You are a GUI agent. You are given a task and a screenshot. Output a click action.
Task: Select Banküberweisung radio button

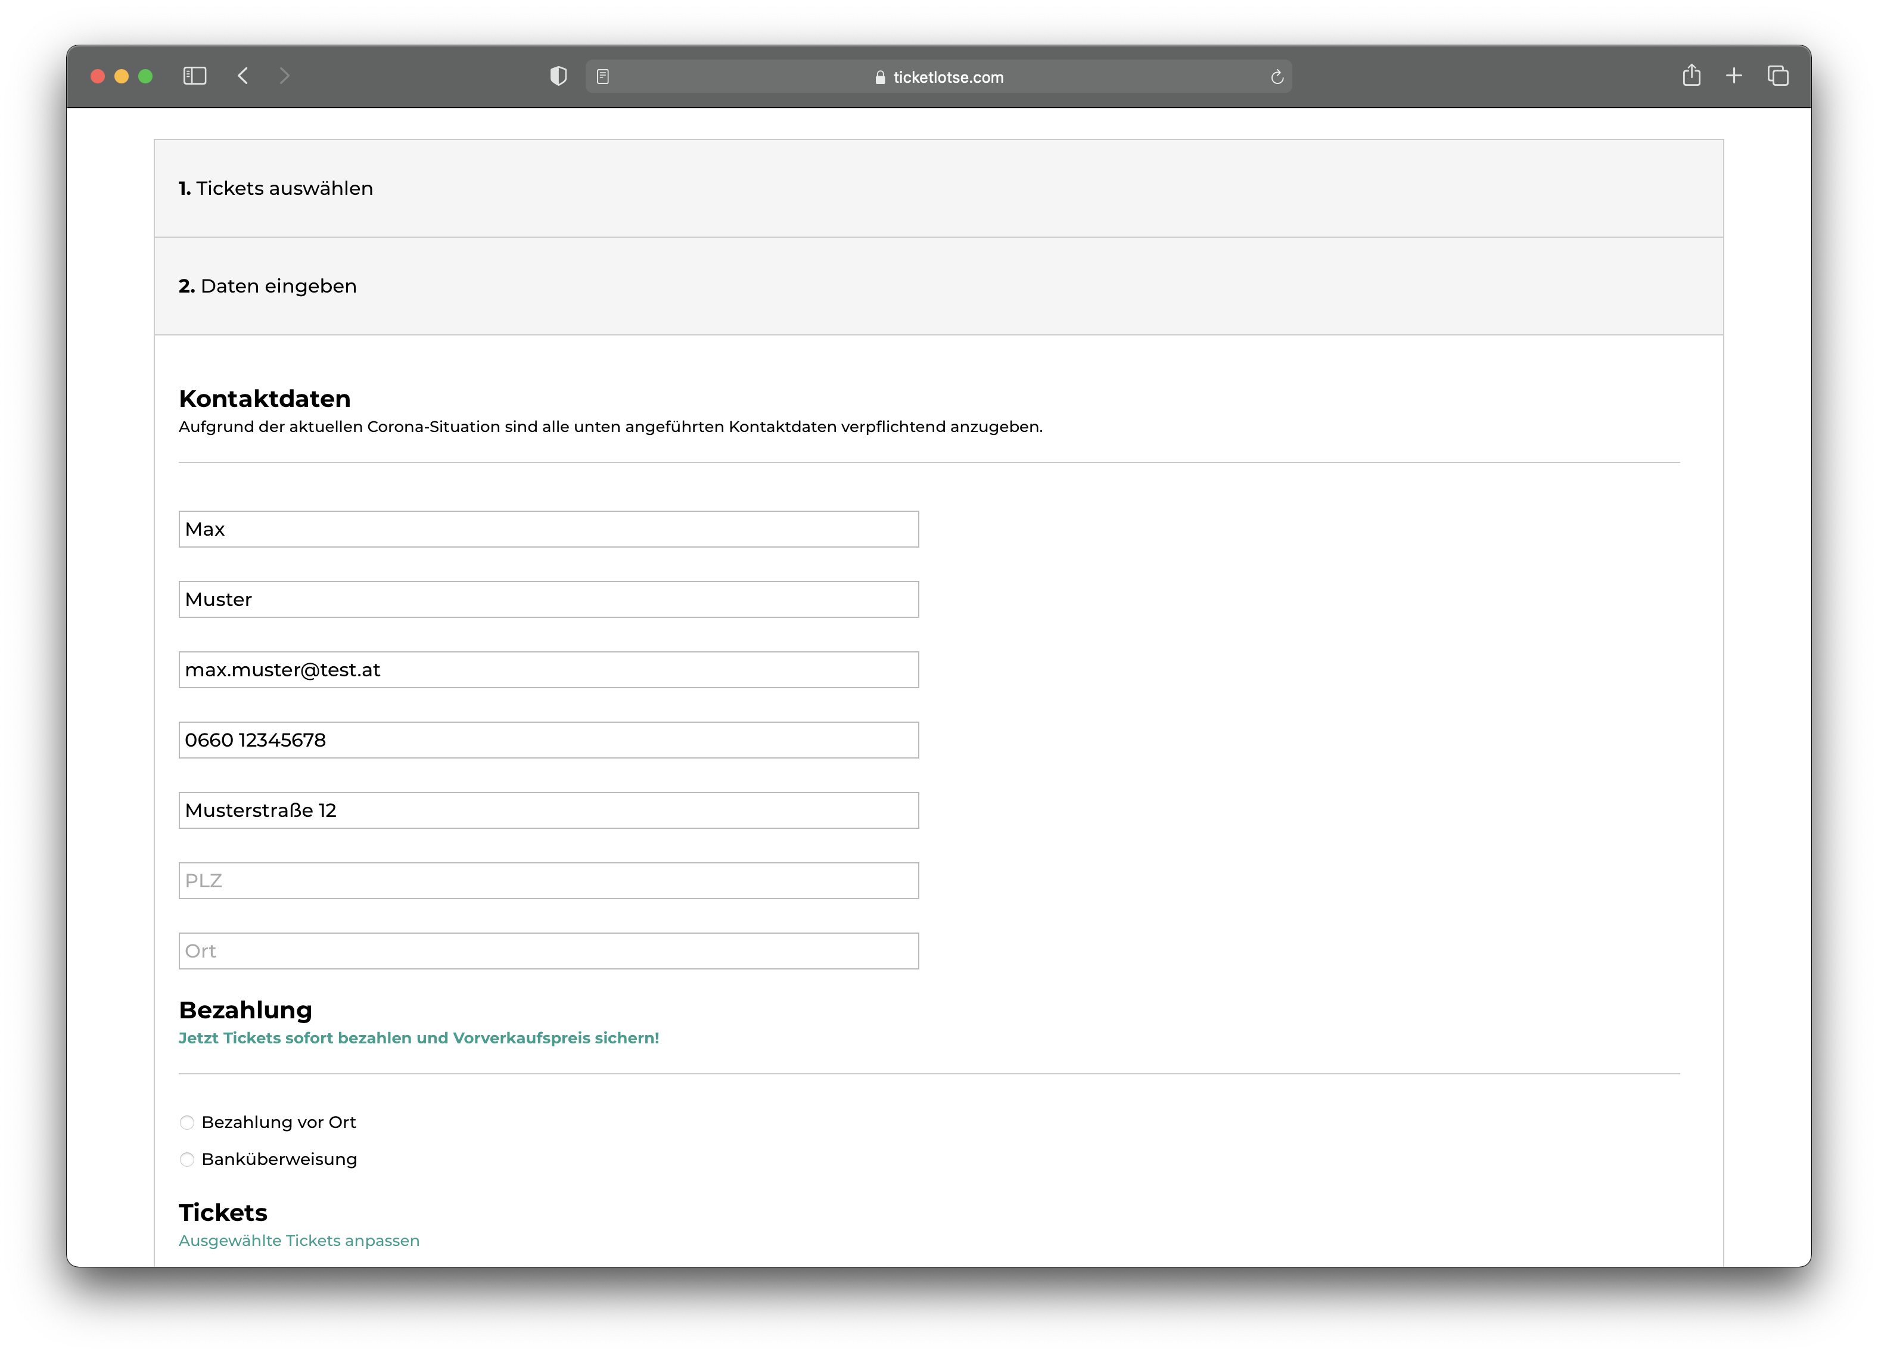click(x=187, y=1160)
